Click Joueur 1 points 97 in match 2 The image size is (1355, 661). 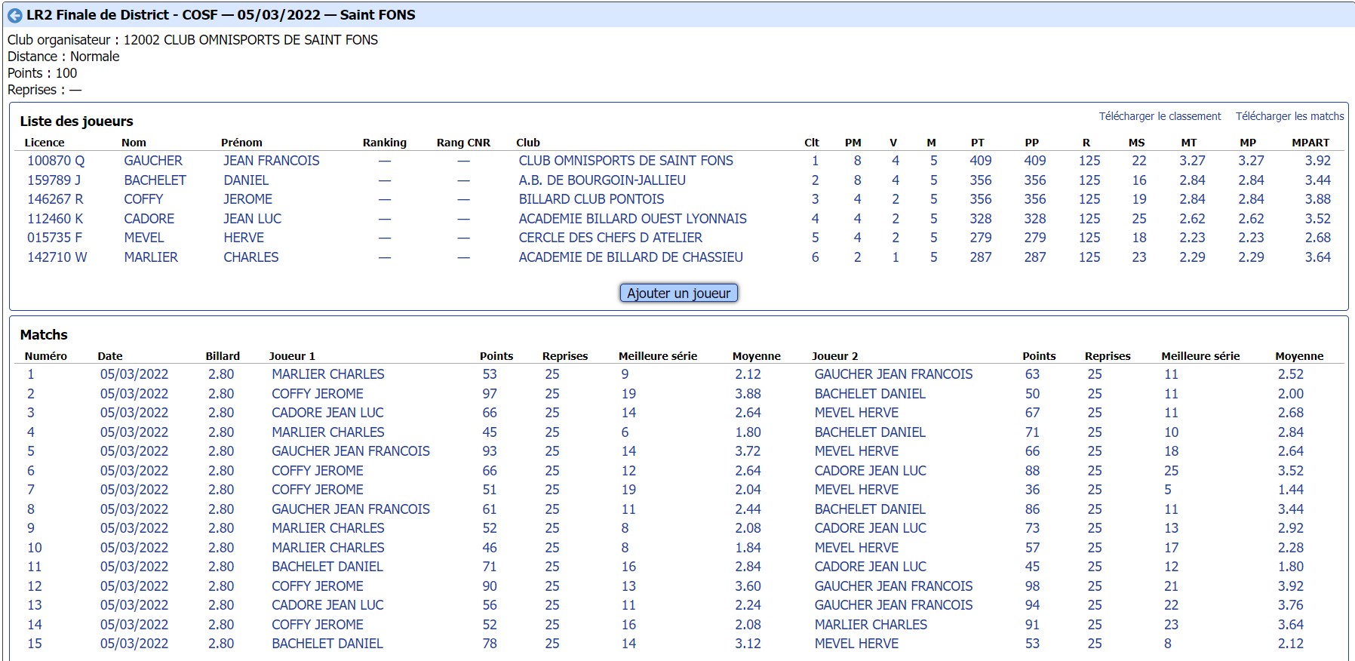tap(490, 394)
